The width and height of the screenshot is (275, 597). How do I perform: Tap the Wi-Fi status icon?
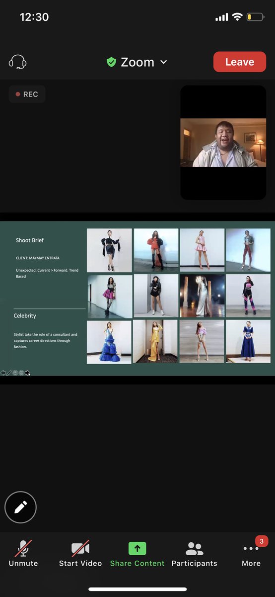237,17
